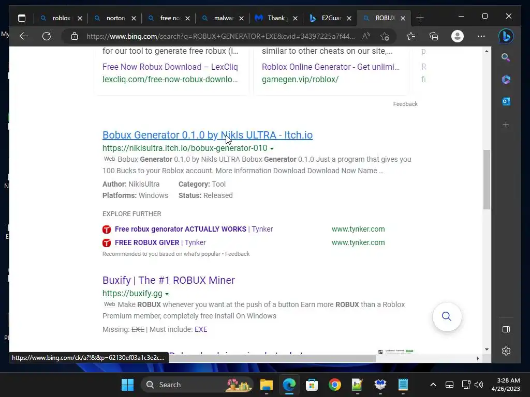The image size is (530, 397).
Task: Open Bing Discover sidebar button
Action: coord(506,36)
